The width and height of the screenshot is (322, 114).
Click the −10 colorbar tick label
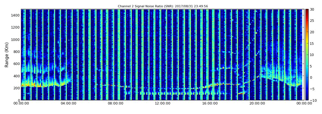point(313,100)
